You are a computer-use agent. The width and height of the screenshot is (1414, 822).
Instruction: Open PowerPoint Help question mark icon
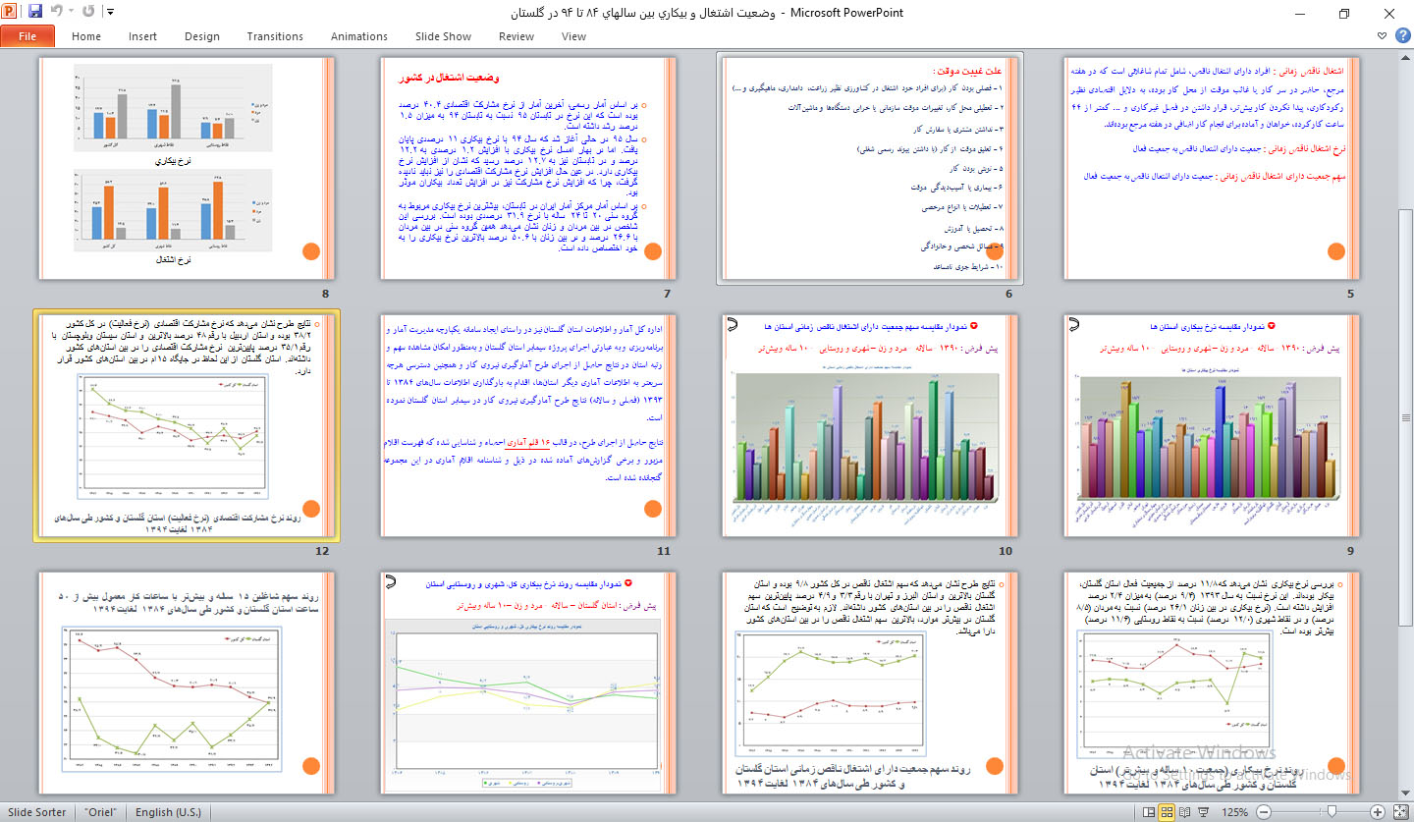(x=1400, y=36)
